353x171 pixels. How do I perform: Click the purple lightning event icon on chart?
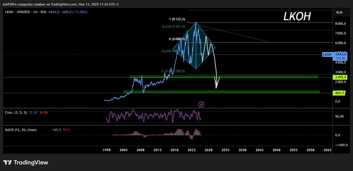pyautogui.click(x=201, y=104)
